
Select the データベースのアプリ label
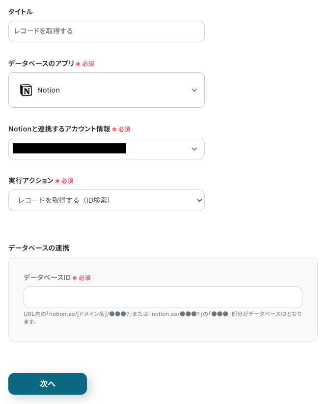tap(34, 63)
